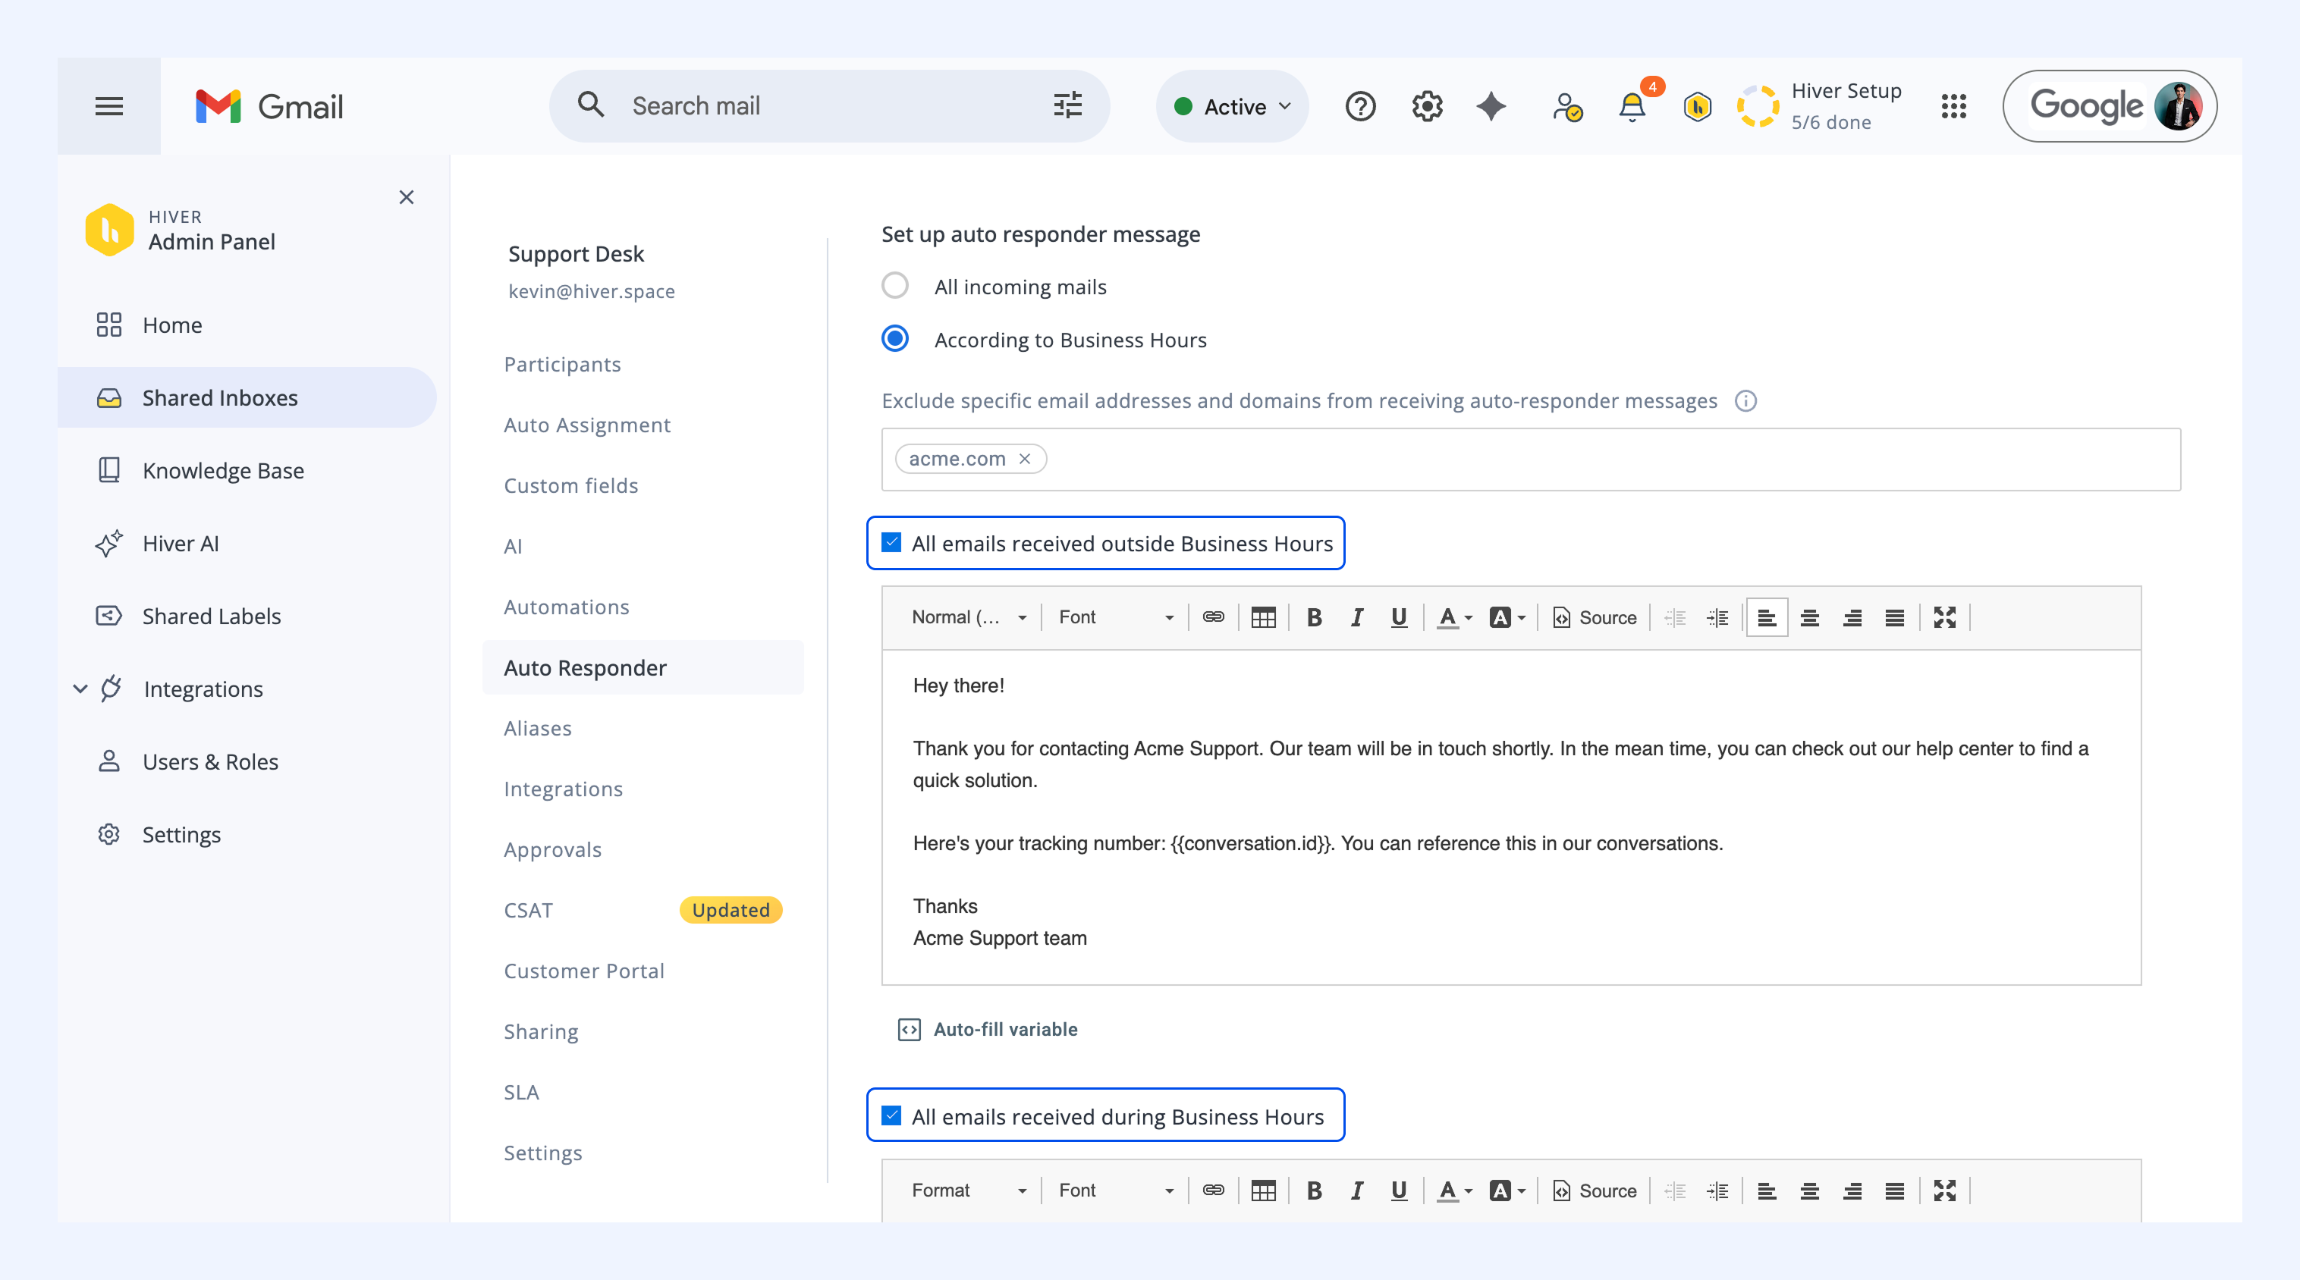Maximize the during-hours editor
This screenshot has width=2300, height=1280.
(1945, 1190)
